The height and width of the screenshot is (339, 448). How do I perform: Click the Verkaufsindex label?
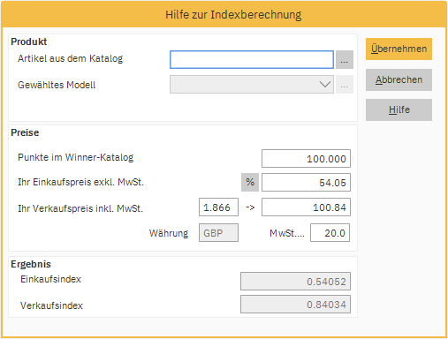(51, 305)
